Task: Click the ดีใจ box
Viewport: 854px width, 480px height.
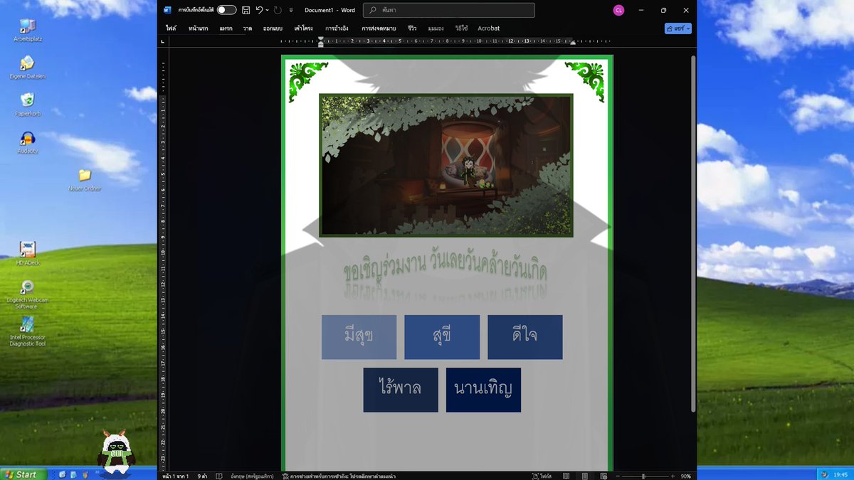Action: (525, 337)
